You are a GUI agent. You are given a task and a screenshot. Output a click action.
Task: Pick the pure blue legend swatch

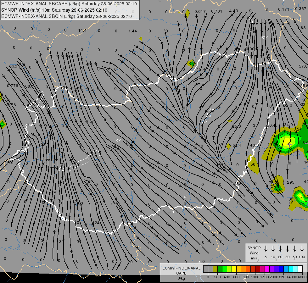pos(281,269)
